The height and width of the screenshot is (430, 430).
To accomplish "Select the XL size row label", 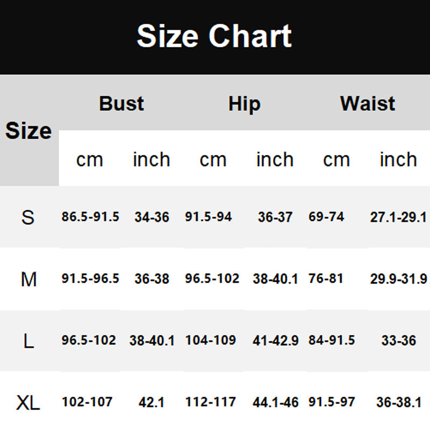I will click(28, 402).
